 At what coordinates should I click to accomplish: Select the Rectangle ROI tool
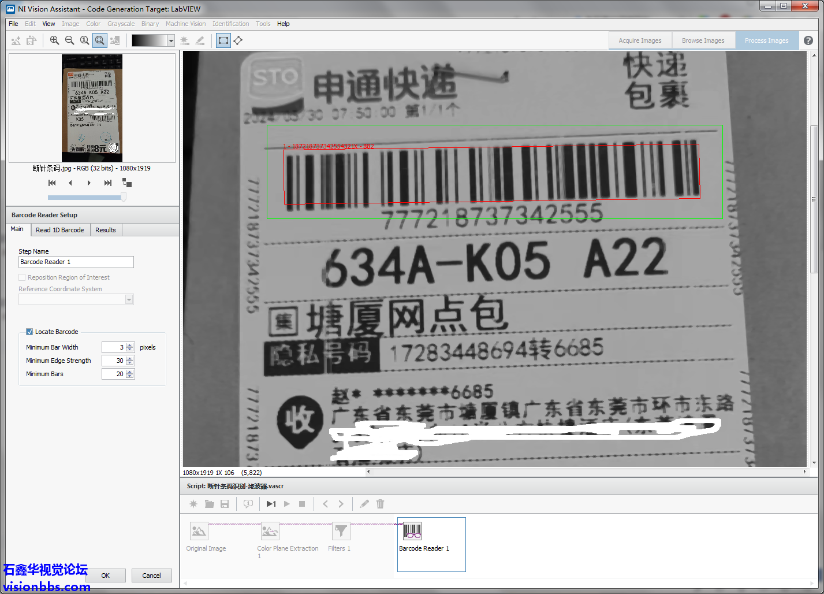tap(223, 40)
